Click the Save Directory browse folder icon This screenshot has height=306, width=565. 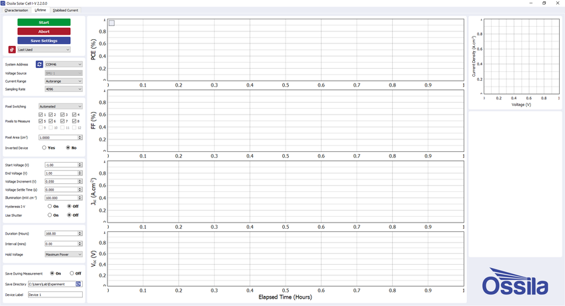point(79,284)
